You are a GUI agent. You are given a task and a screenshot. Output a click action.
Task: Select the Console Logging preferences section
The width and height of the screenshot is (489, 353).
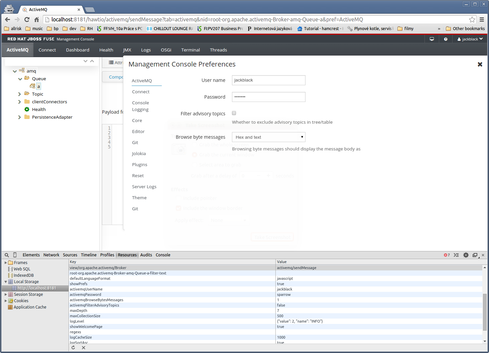(x=140, y=106)
